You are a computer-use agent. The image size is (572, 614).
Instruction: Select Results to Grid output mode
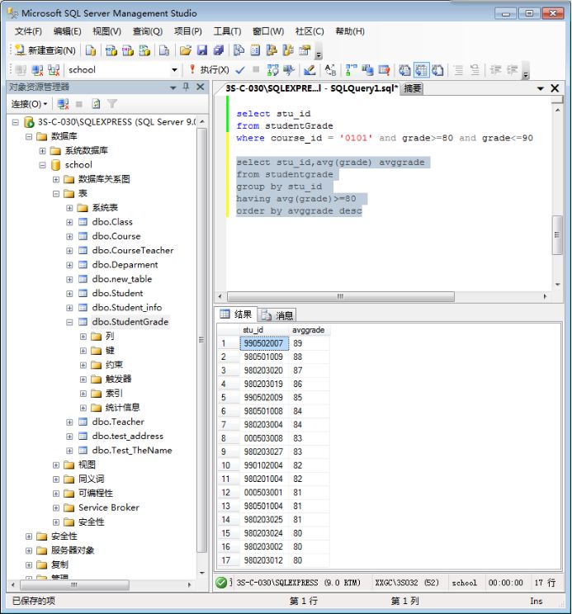(x=421, y=70)
